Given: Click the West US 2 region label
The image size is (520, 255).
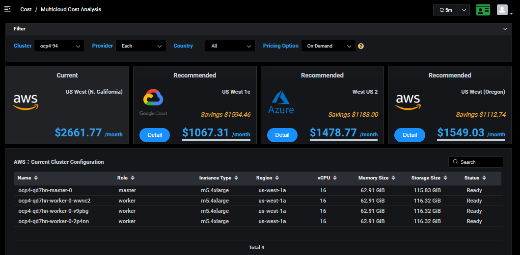Looking at the screenshot, I should [365, 92].
